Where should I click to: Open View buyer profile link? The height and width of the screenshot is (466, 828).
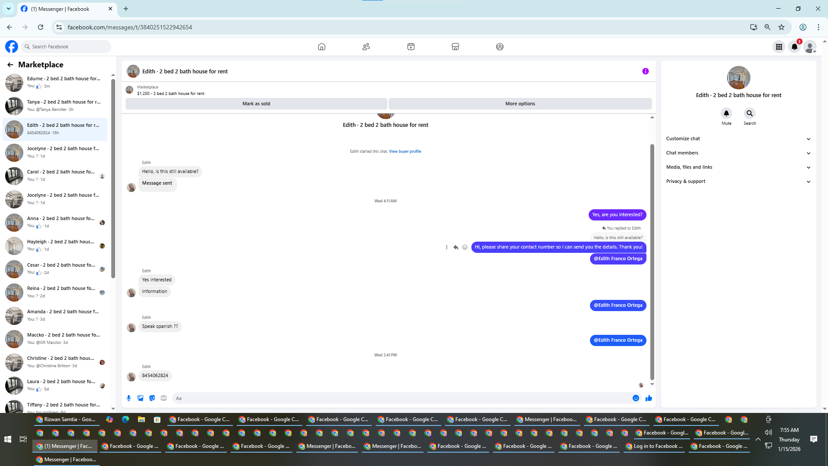coord(405,151)
